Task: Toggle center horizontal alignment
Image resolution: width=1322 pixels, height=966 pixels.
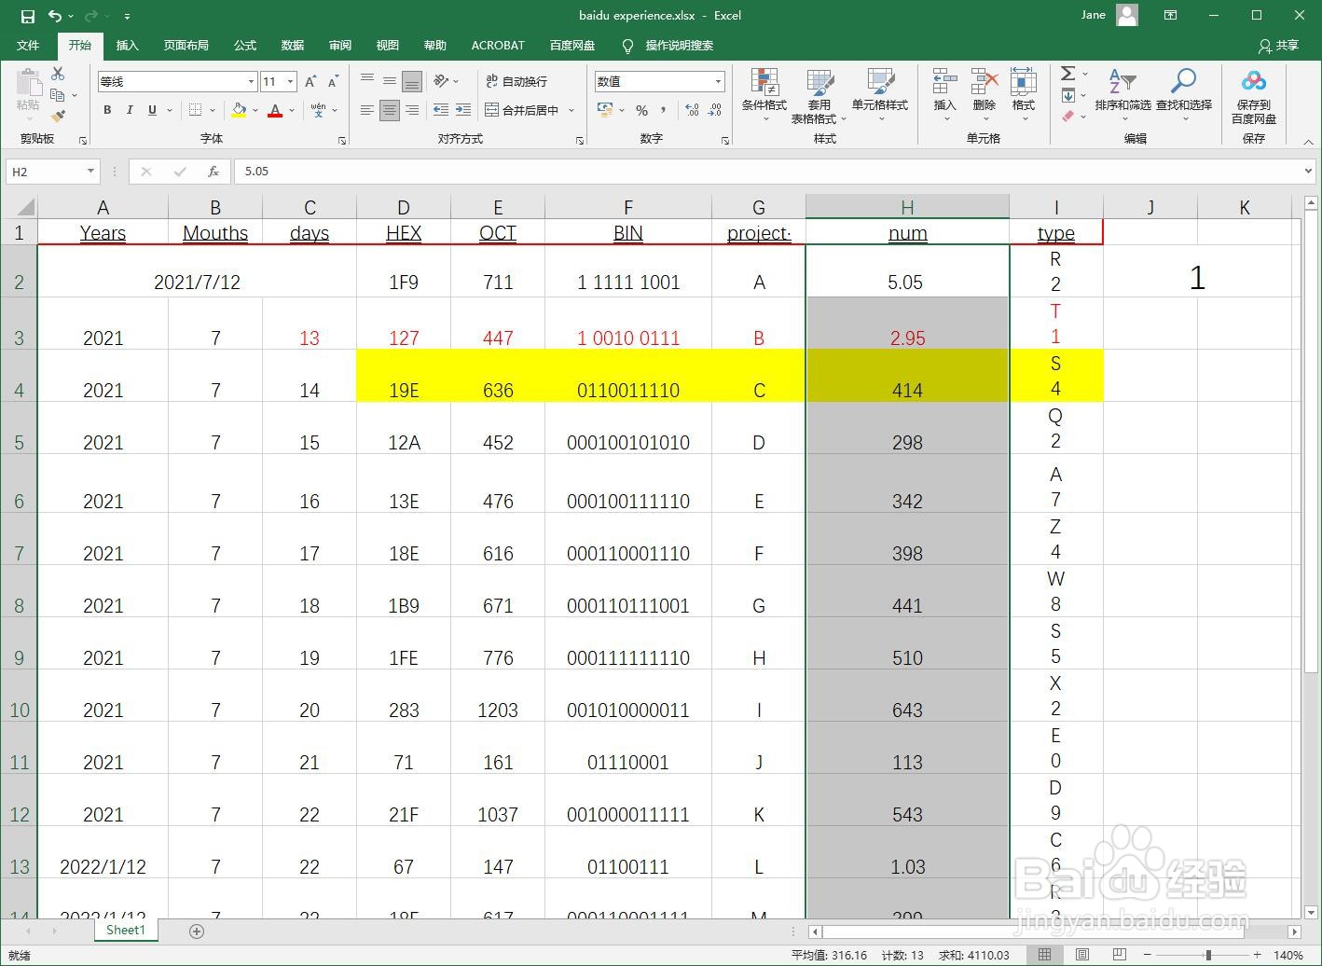Action: (390, 110)
